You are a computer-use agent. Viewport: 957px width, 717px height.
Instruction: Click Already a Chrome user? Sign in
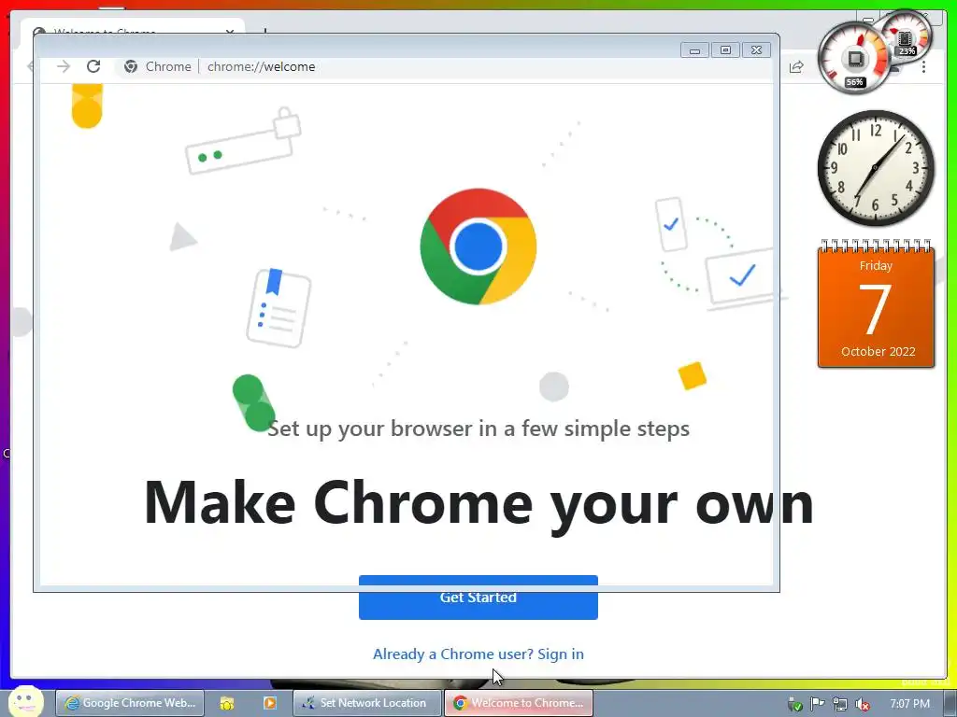click(x=478, y=654)
